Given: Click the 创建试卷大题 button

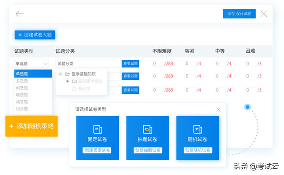Looking at the screenshot, I should [x=35, y=35].
